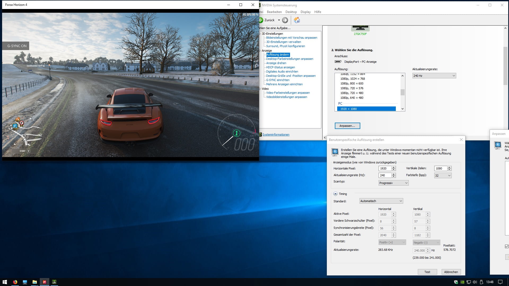Select the 27GK750F monitor thumbnail
The width and height of the screenshot is (509, 286).
coord(360,28)
